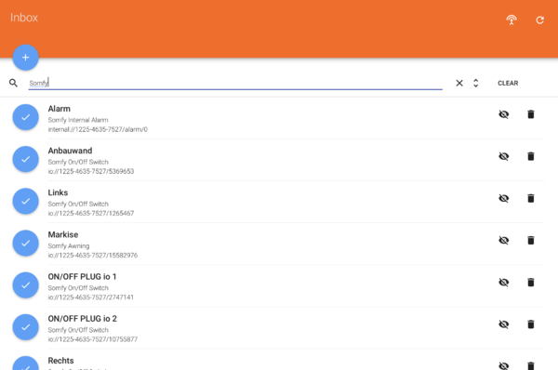The width and height of the screenshot is (558, 370).
Task: Click the search magnifier icon
Action: [x=13, y=83]
